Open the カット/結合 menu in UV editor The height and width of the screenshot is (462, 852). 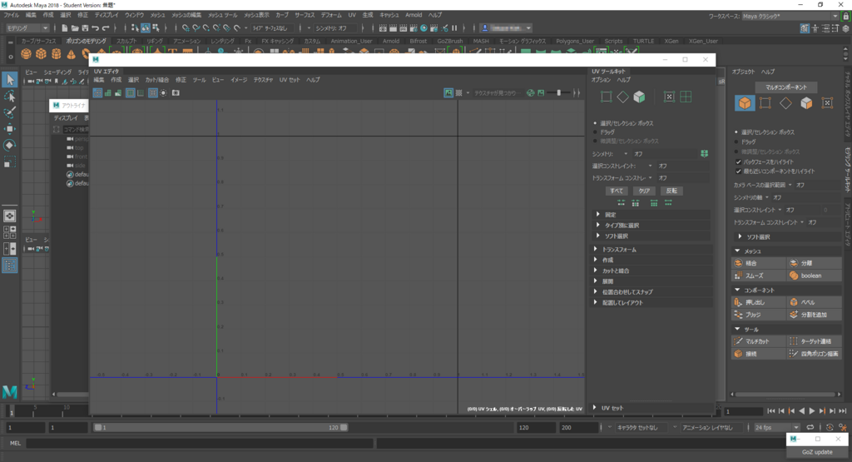pyautogui.click(x=156, y=80)
